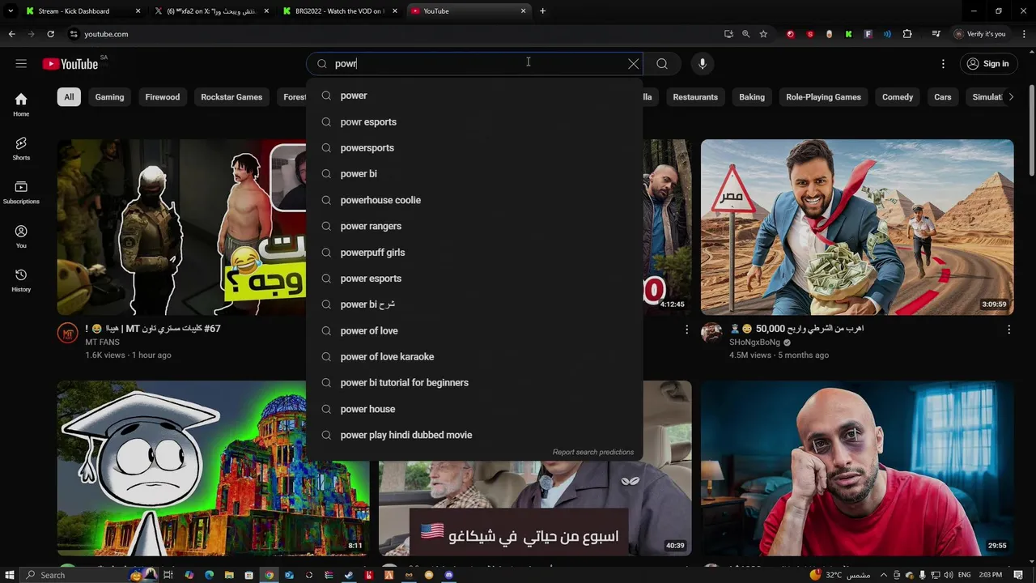Choose 'power of love karaoke' suggestion
Viewport: 1036px width, 583px height.
474,357
